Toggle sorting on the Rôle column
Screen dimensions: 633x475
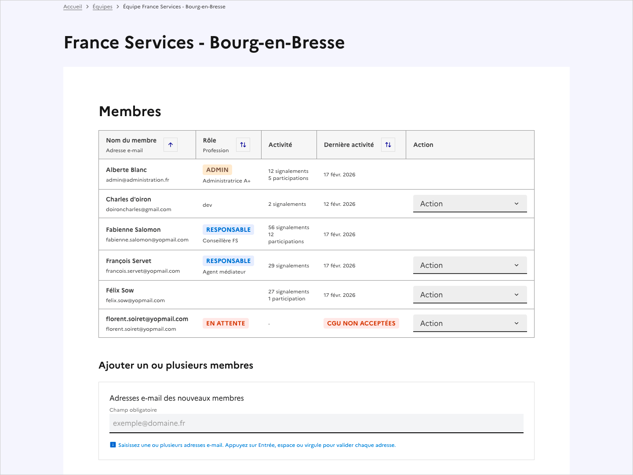pos(243,144)
